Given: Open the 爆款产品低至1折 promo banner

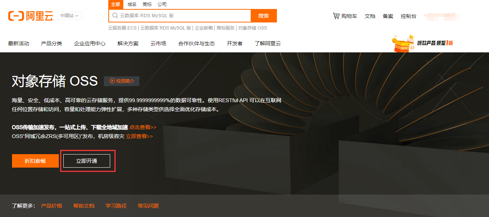Looking at the screenshot, I should click(422, 43).
